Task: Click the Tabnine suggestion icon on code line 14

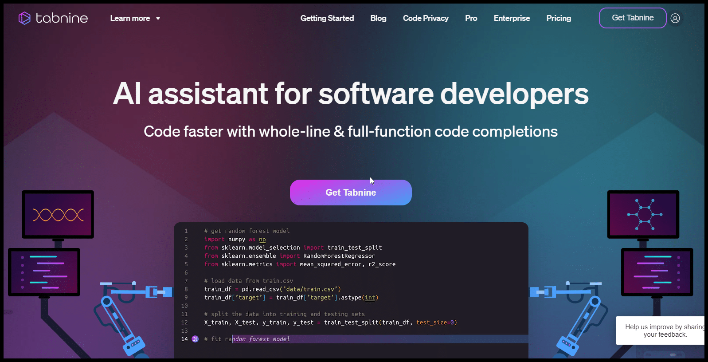Action: 195,339
